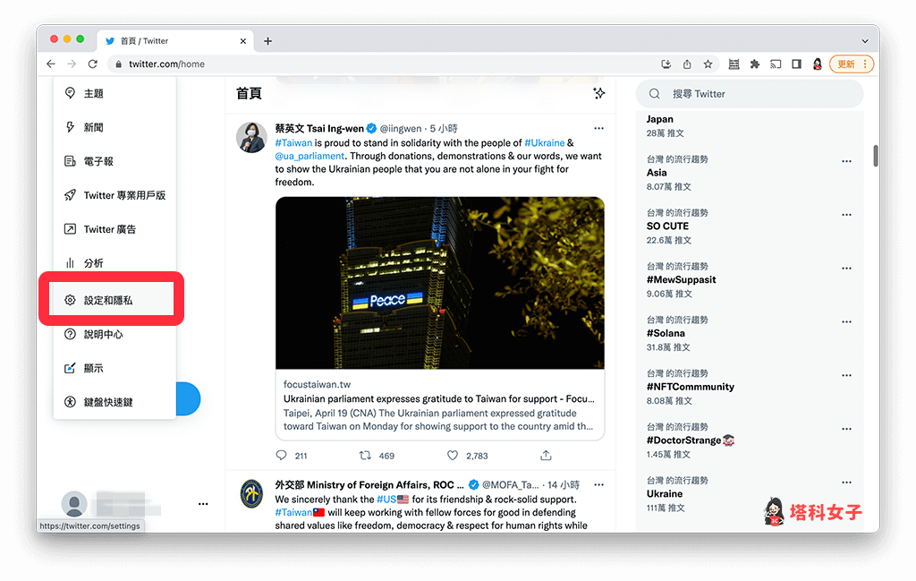Open more options for #DoctorStrange trend
Image resolution: width=916 pixels, height=581 pixels.
[846, 429]
